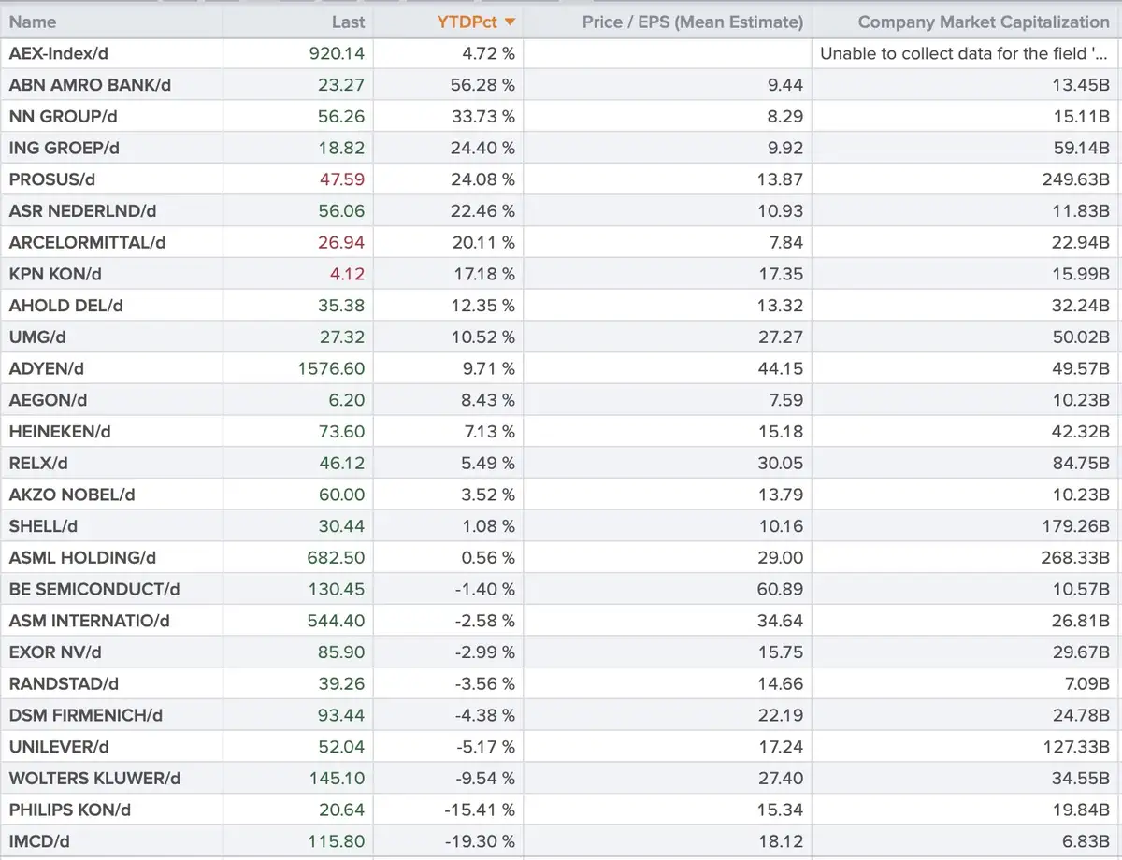Click IMCD YTD value -19.30 %
This screenshot has height=860, width=1122.
pos(480,842)
